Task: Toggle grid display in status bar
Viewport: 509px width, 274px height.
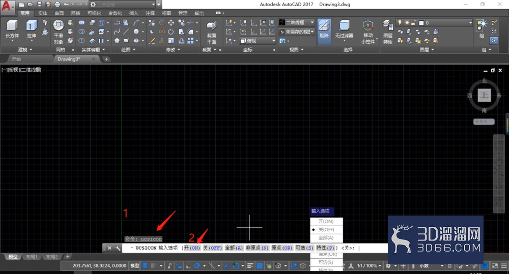Action: pos(145,265)
